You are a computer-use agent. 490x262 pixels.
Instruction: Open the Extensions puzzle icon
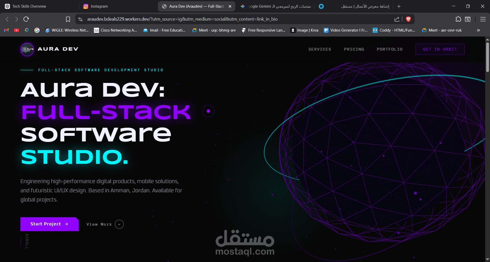click(x=458, y=19)
